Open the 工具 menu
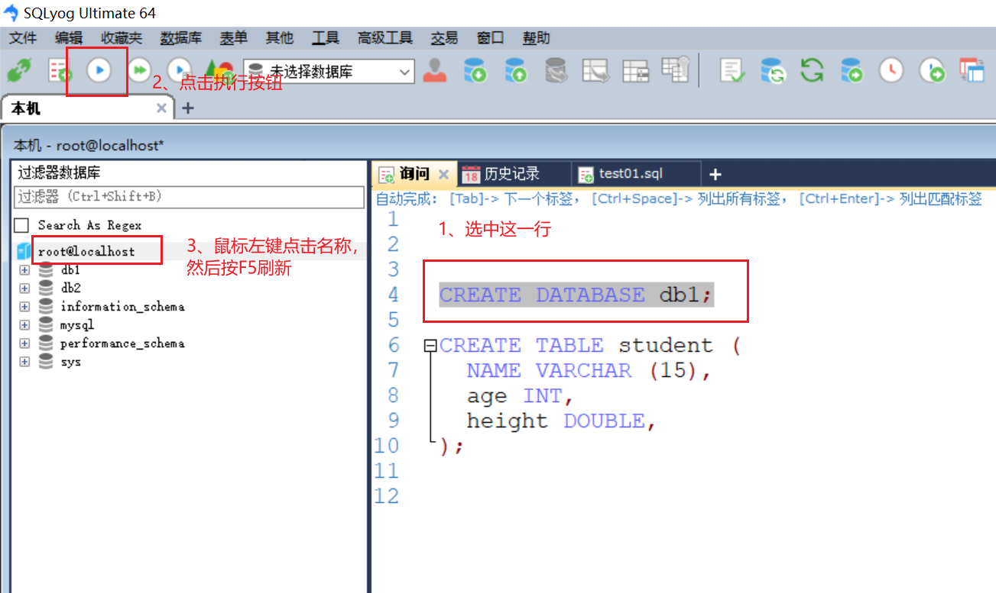Image resolution: width=996 pixels, height=593 pixels. 326,37
